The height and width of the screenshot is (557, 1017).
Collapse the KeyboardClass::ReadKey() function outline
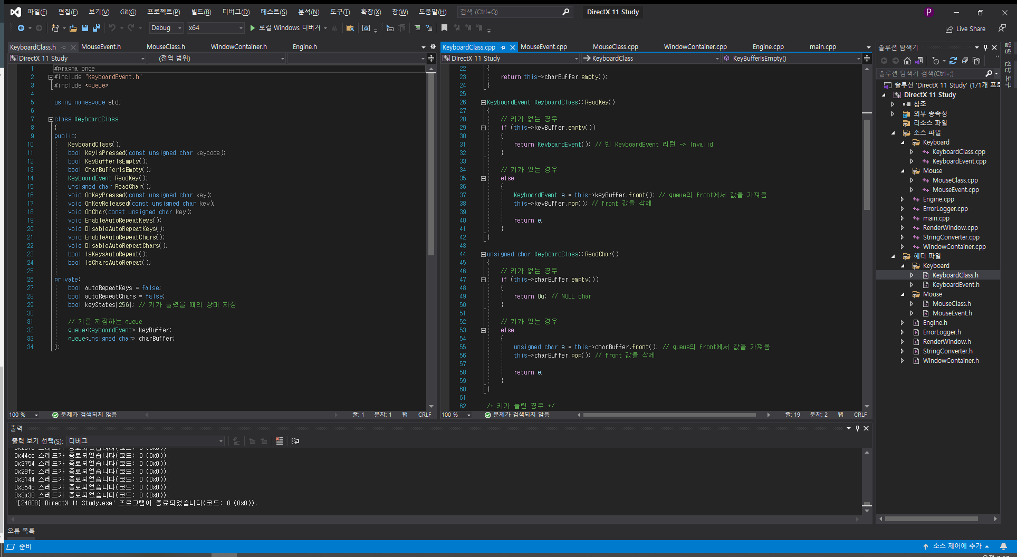(483, 102)
